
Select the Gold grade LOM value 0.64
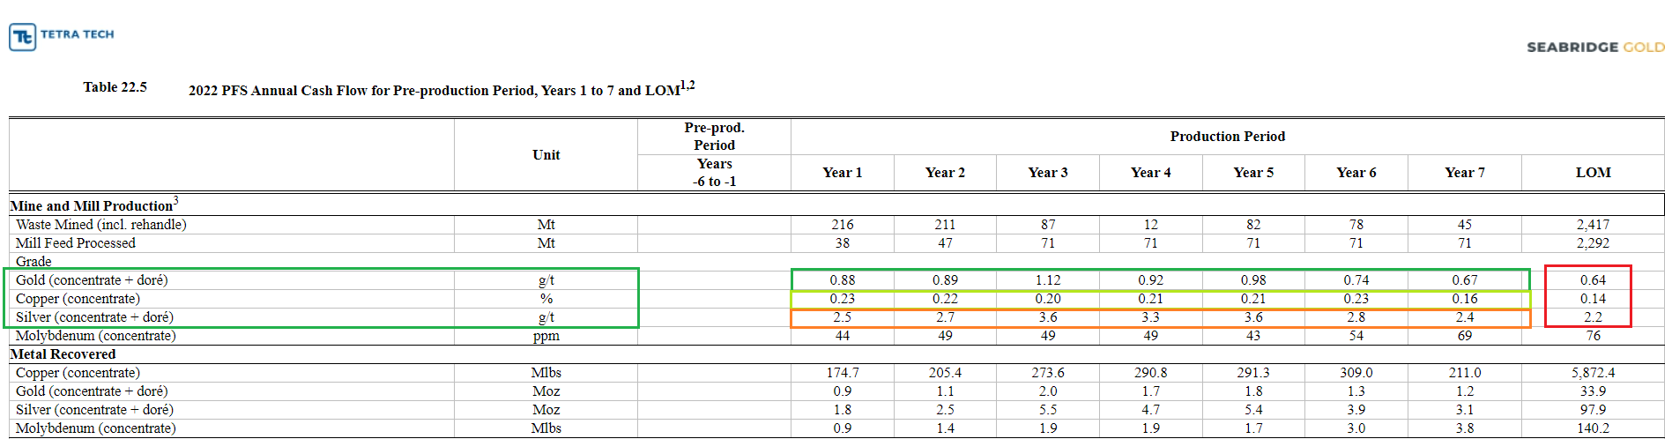pyautogui.click(x=1593, y=280)
